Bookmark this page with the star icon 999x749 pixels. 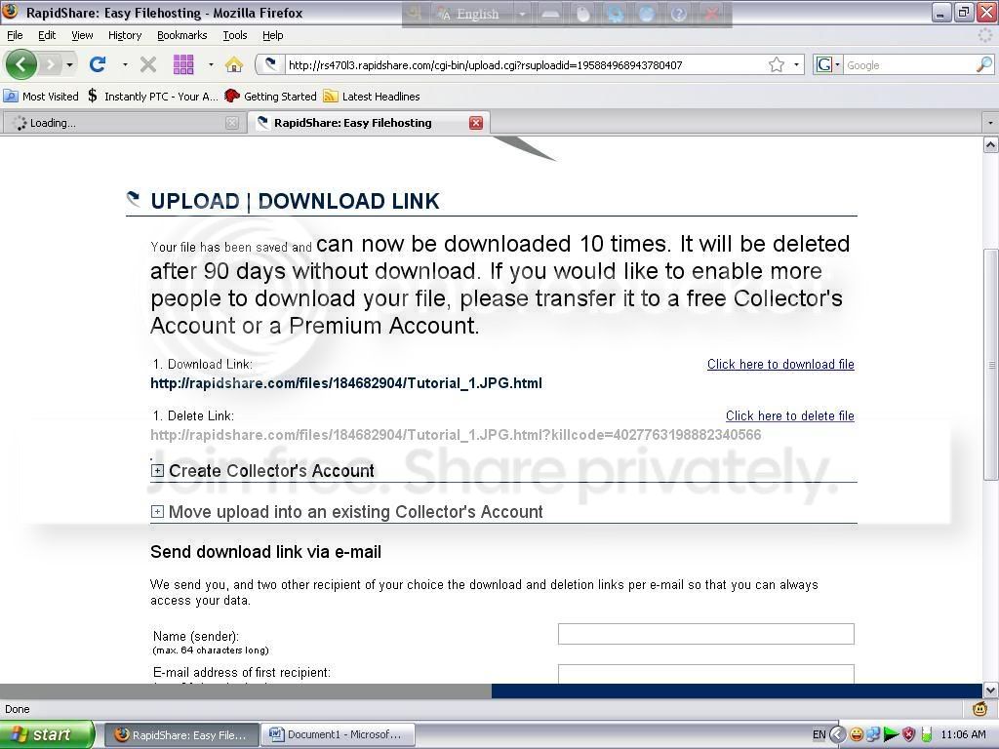pyautogui.click(x=776, y=64)
